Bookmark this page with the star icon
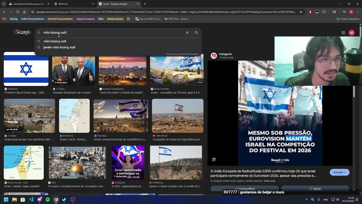 pos(301,12)
